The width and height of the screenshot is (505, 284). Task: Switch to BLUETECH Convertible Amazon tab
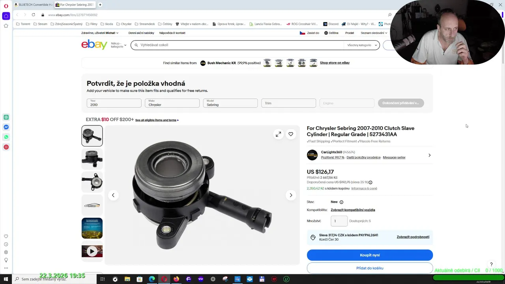(33, 5)
